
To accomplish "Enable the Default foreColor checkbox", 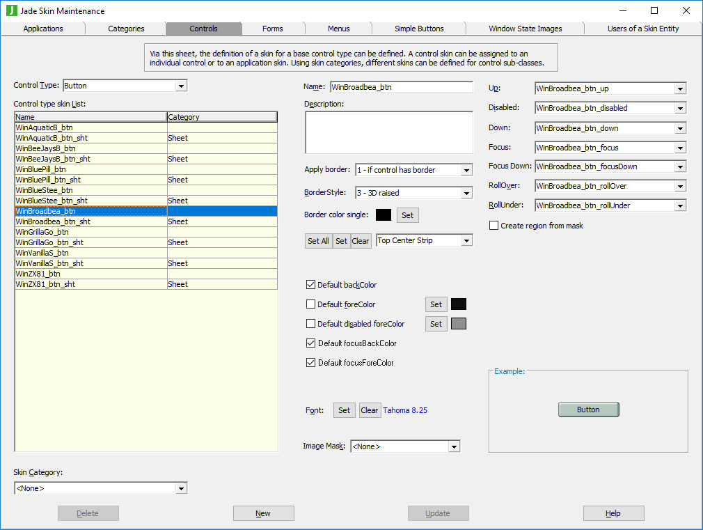I will [x=311, y=304].
